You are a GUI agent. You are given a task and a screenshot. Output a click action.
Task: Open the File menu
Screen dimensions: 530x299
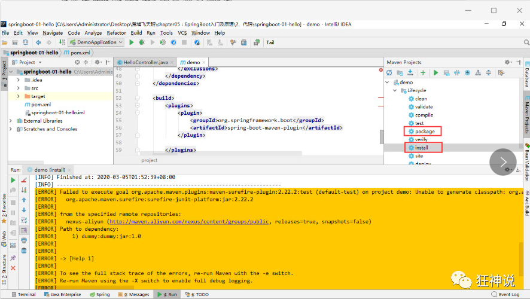(x=5, y=33)
